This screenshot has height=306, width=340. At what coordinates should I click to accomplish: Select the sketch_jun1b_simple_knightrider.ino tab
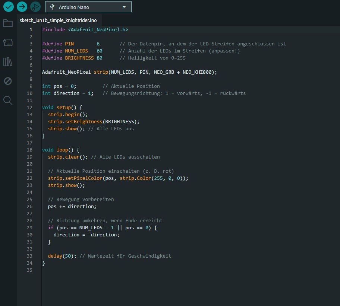tap(58, 20)
